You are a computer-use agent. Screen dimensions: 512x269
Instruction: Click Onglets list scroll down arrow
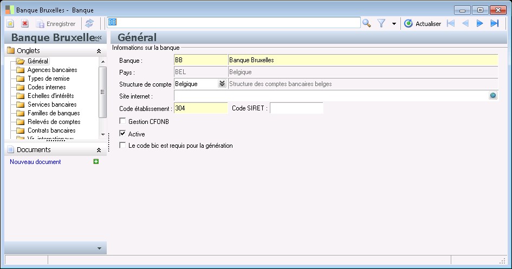click(x=103, y=134)
